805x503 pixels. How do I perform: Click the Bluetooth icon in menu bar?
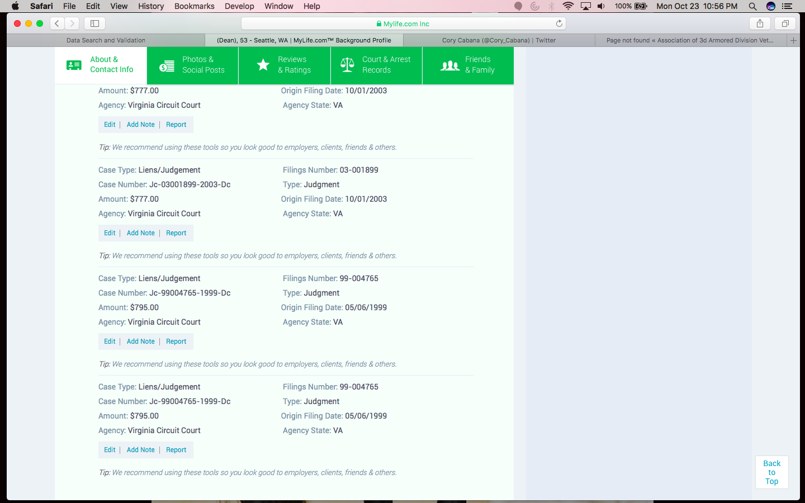point(552,6)
